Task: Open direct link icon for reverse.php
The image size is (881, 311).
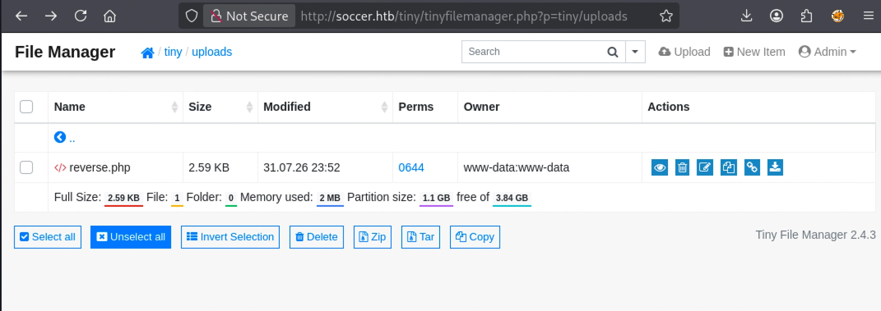Action: [752, 167]
